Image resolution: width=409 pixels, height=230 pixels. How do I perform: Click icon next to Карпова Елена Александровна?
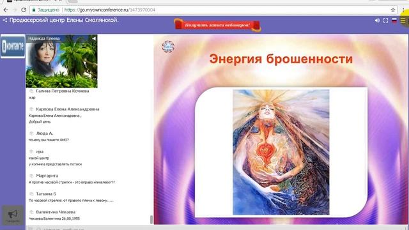click(31, 109)
